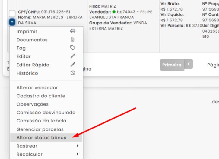Screen dimensions: 219x159
Task: Collapse the blue row actions dropdown
Action: point(12,22)
